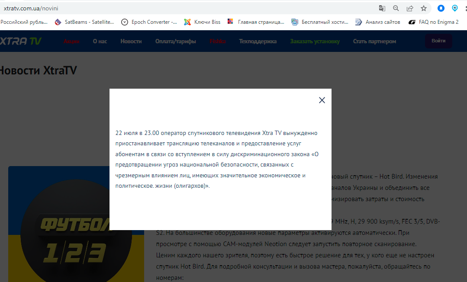Open the zoom magnifier icon in address bar
This screenshot has height=282, width=467.
pyautogui.click(x=396, y=8)
